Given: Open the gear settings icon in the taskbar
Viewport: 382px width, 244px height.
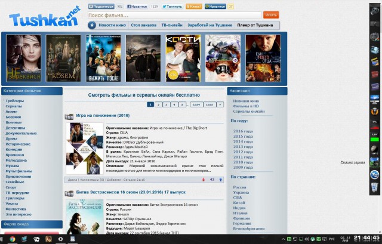Looking at the screenshot, I should coord(60,239).
